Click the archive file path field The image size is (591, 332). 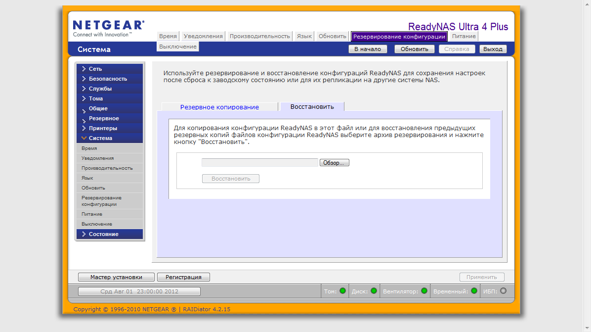pos(260,163)
